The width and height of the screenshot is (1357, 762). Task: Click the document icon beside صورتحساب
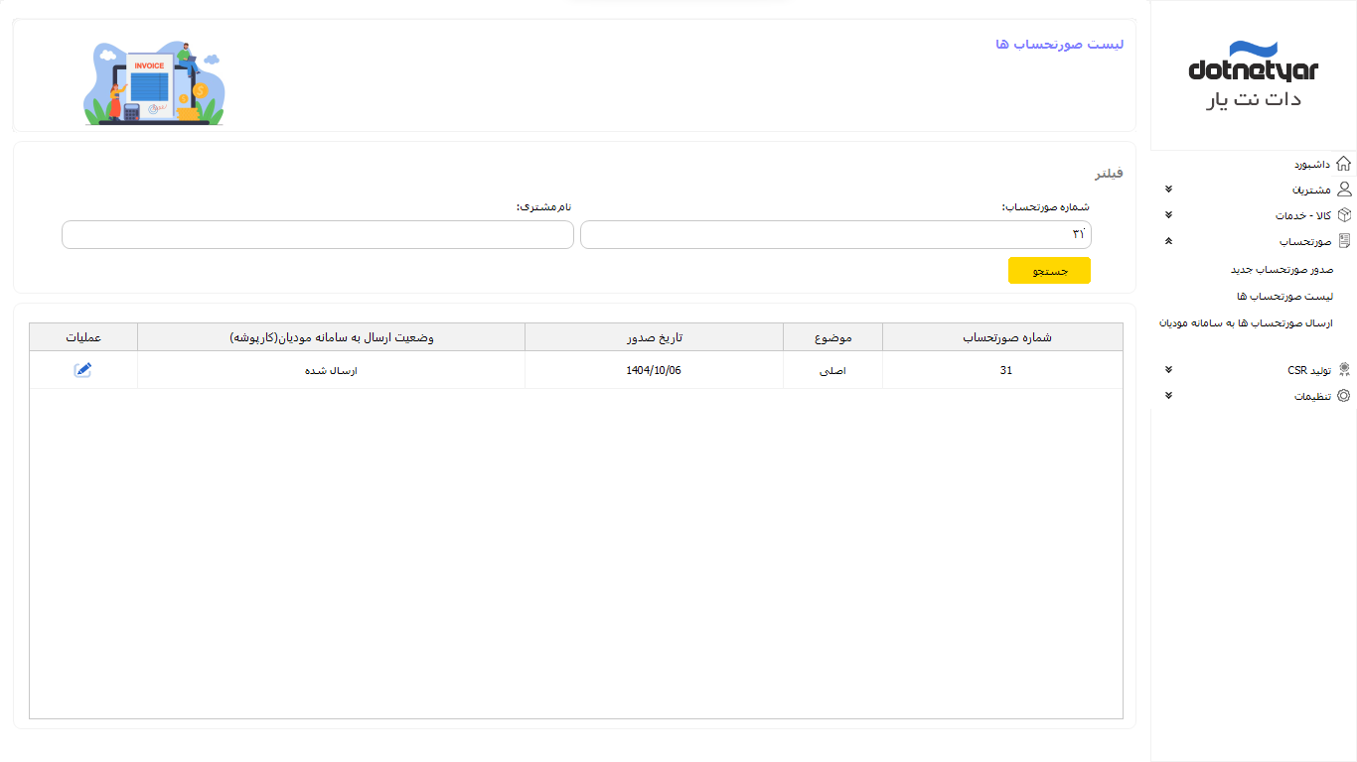(1343, 241)
